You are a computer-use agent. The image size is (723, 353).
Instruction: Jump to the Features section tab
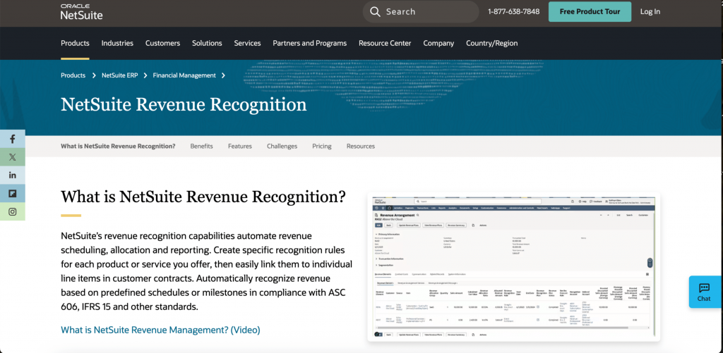[x=240, y=146]
